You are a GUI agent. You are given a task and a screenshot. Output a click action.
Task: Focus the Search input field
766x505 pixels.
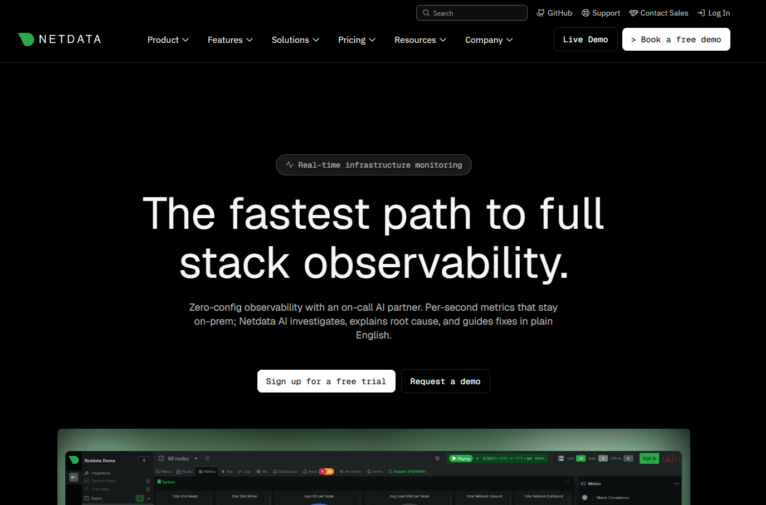click(x=471, y=13)
